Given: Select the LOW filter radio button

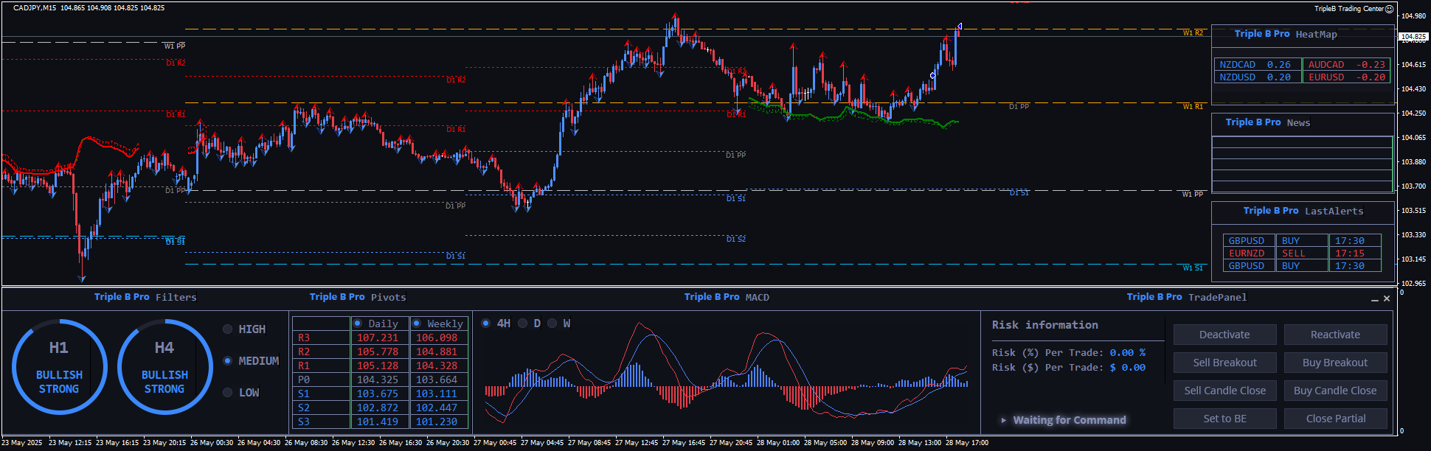Looking at the screenshot, I should pos(228,393).
